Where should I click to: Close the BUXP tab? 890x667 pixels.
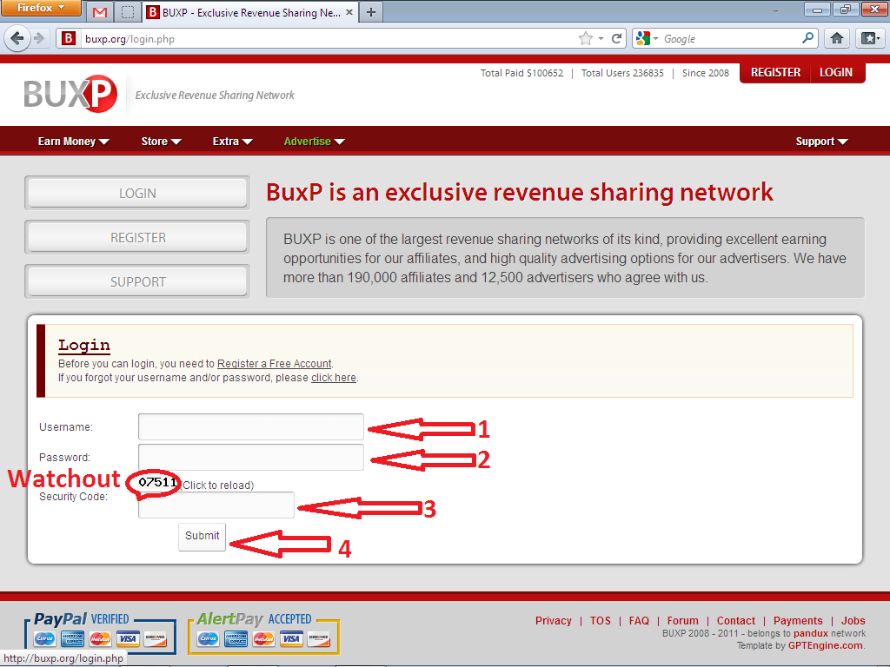pyautogui.click(x=349, y=12)
